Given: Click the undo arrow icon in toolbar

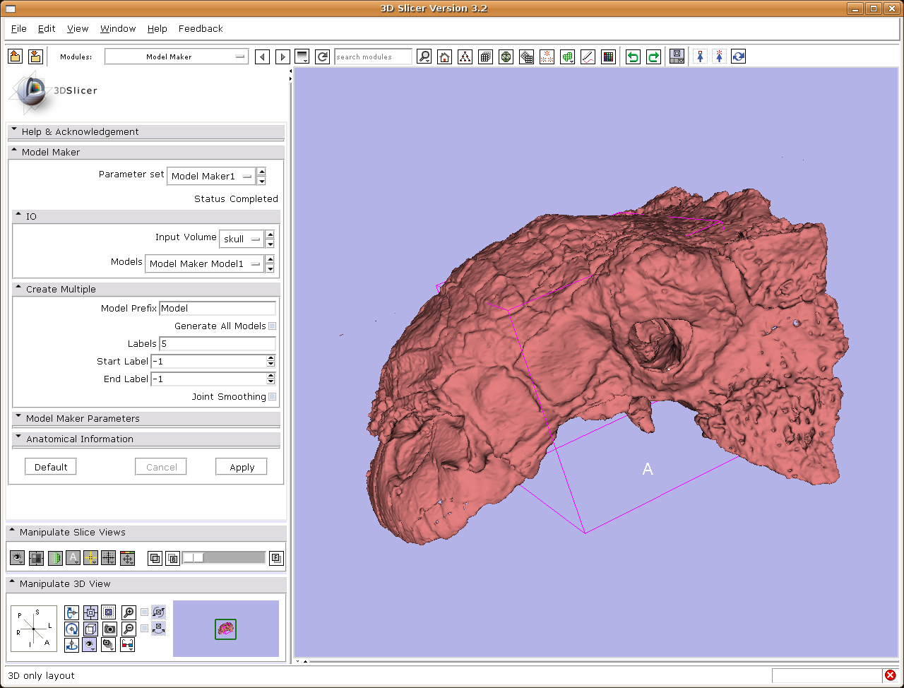Looking at the screenshot, I should pyautogui.click(x=633, y=57).
